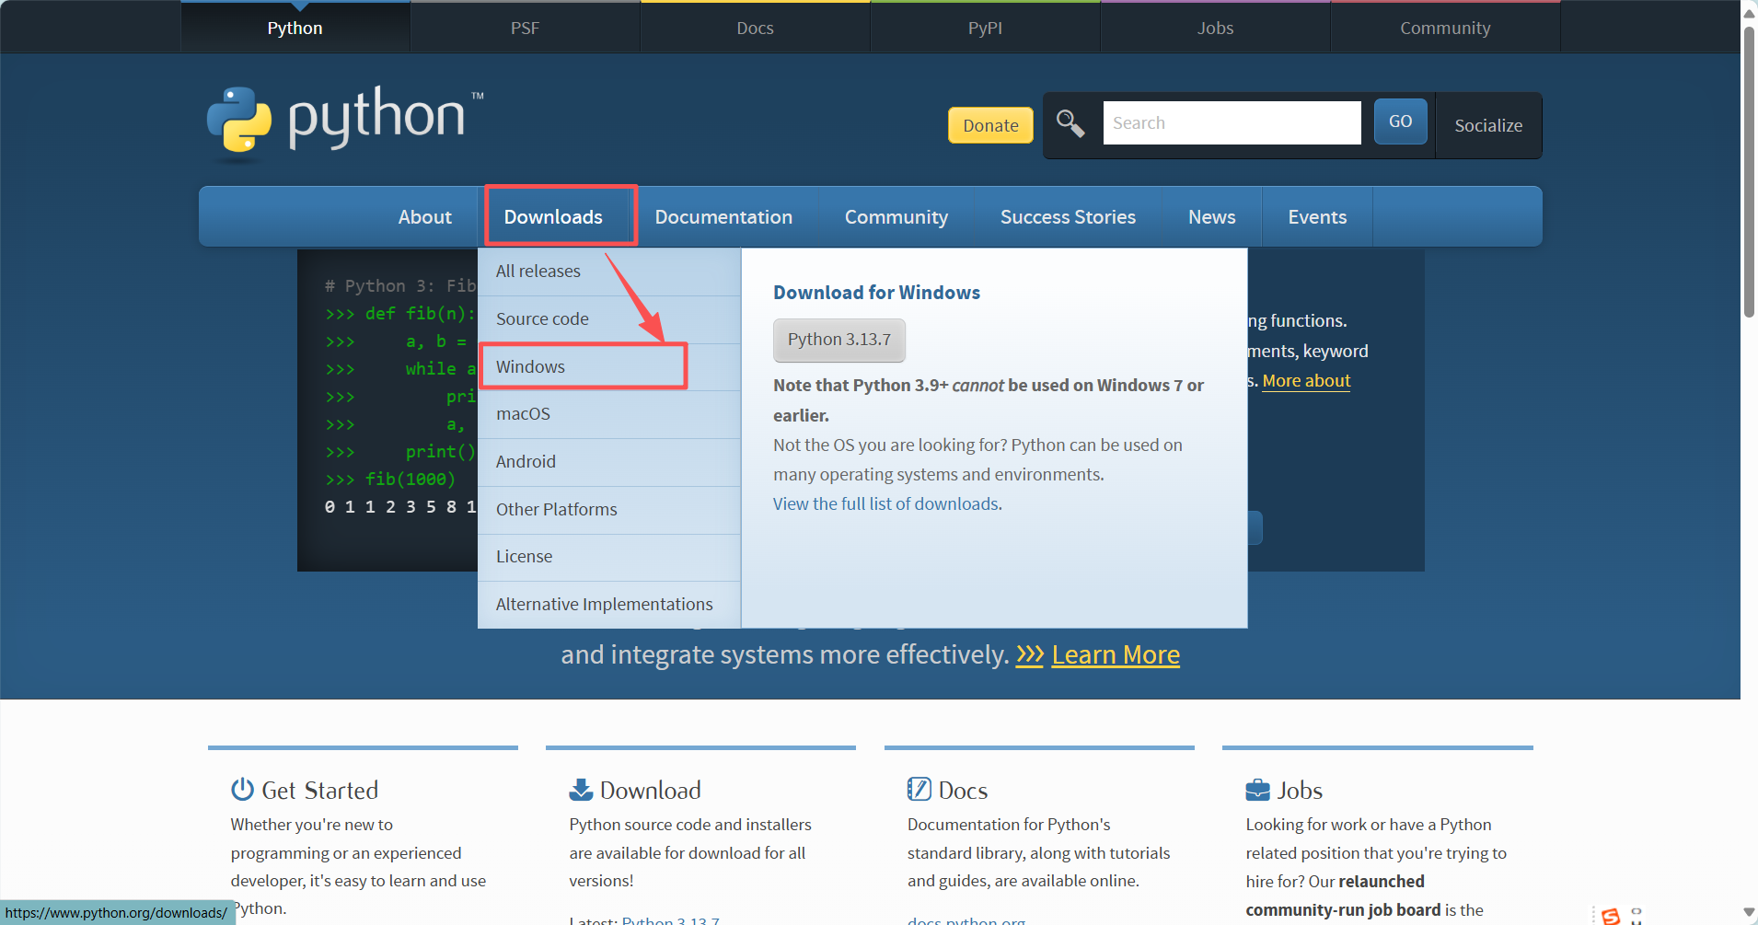Image resolution: width=1758 pixels, height=925 pixels.
Task: Click the Docs section heading
Action: click(x=963, y=791)
